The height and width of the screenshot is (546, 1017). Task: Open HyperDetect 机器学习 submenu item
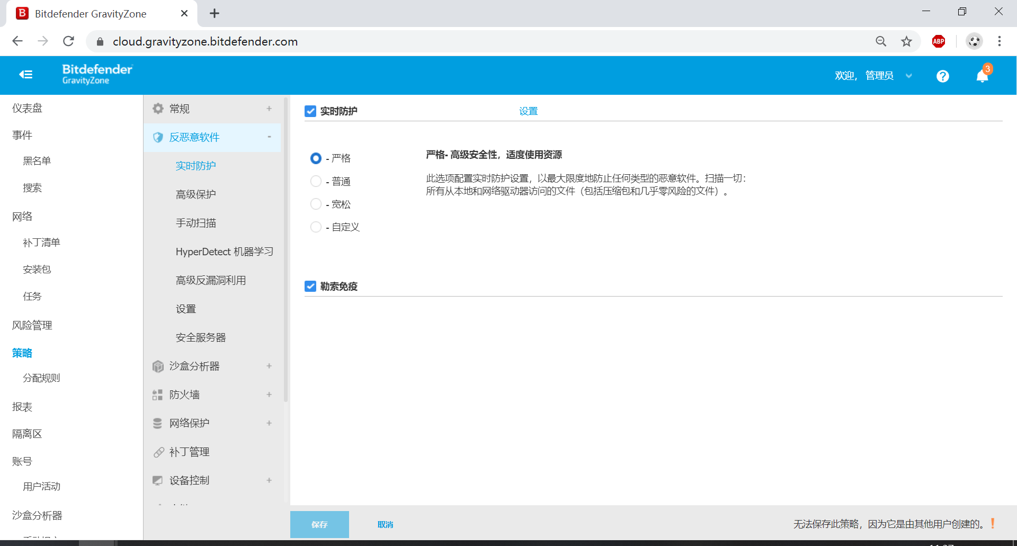click(225, 252)
